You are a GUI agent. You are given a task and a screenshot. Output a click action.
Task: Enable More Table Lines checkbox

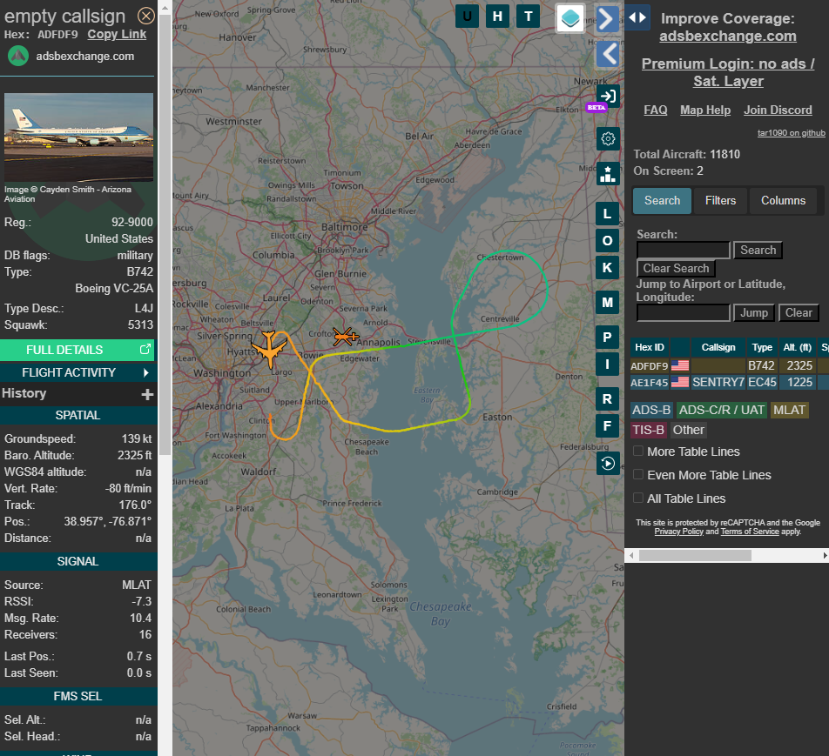[638, 452]
